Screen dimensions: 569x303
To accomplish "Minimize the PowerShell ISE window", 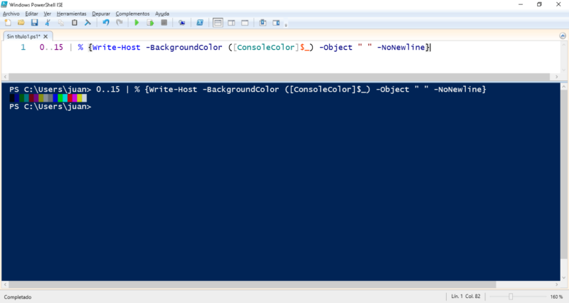I will [x=521, y=4].
